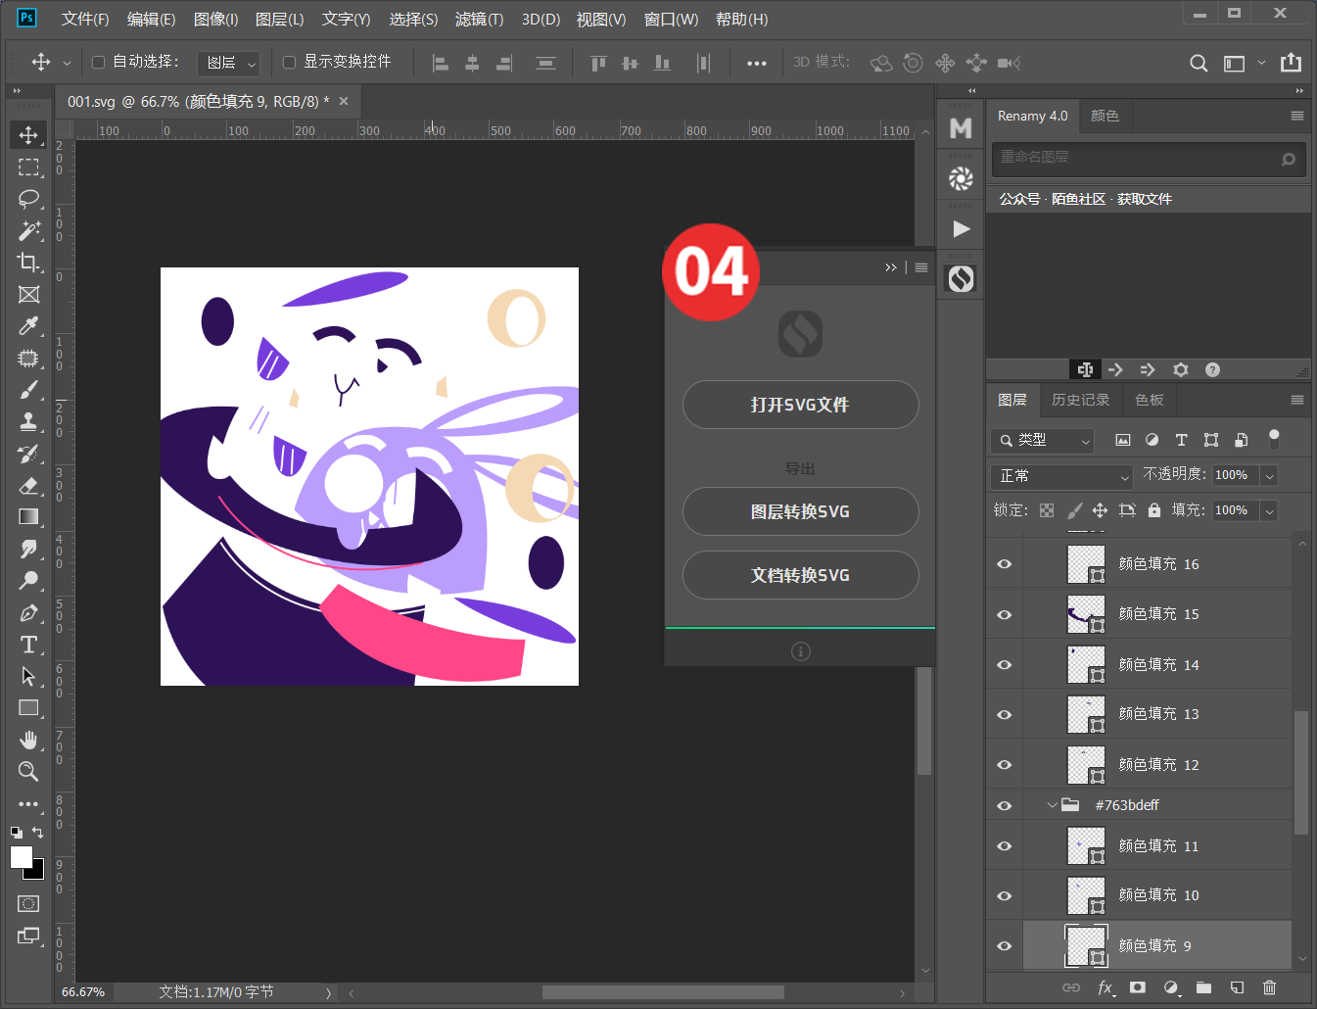This screenshot has width=1317, height=1009.
Task: Click the 文档转换SVG button
Action: pyautogui.click(x=800, y=575)
